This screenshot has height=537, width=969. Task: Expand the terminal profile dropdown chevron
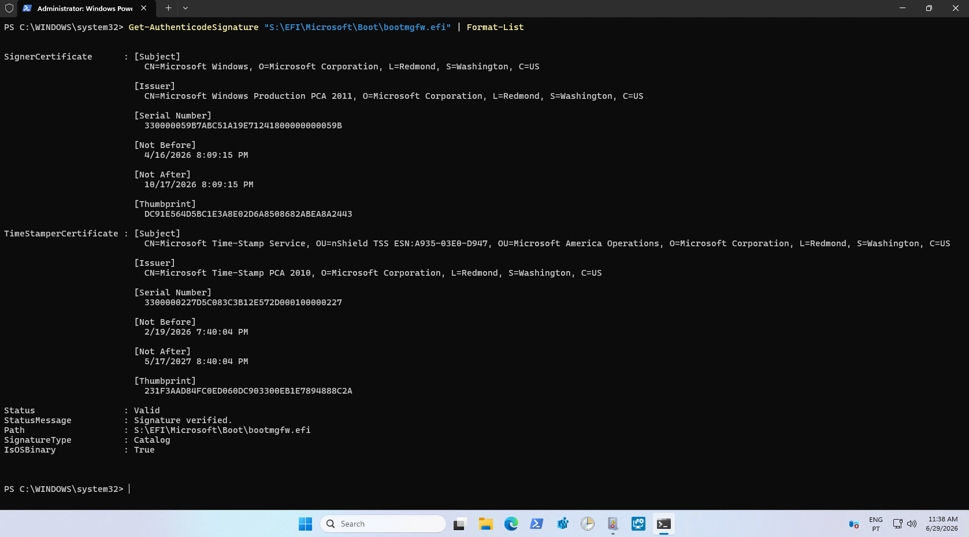(185, 8)
